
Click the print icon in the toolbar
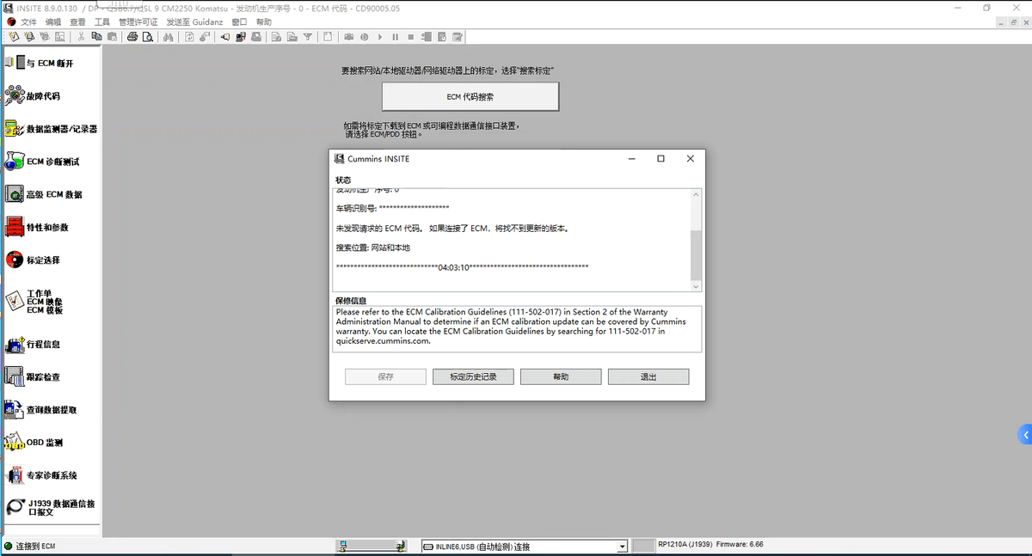point(132,37)
